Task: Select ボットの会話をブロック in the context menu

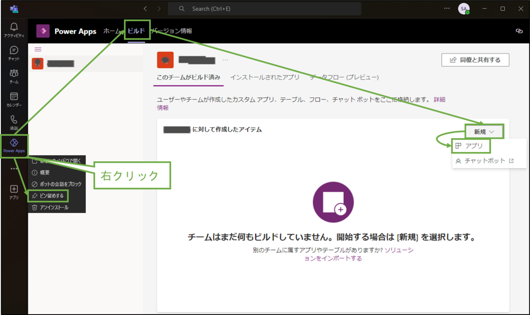Action: pos(57,184)
